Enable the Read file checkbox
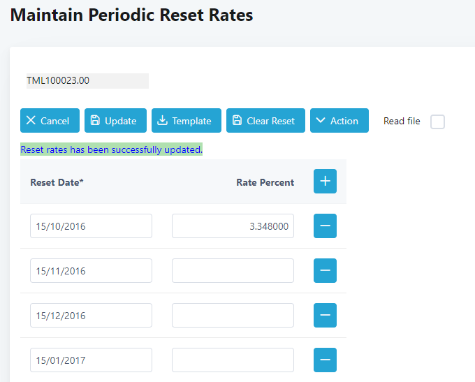Image resolution: width=475 pixels, height=382 pixels. pos(437,122)
